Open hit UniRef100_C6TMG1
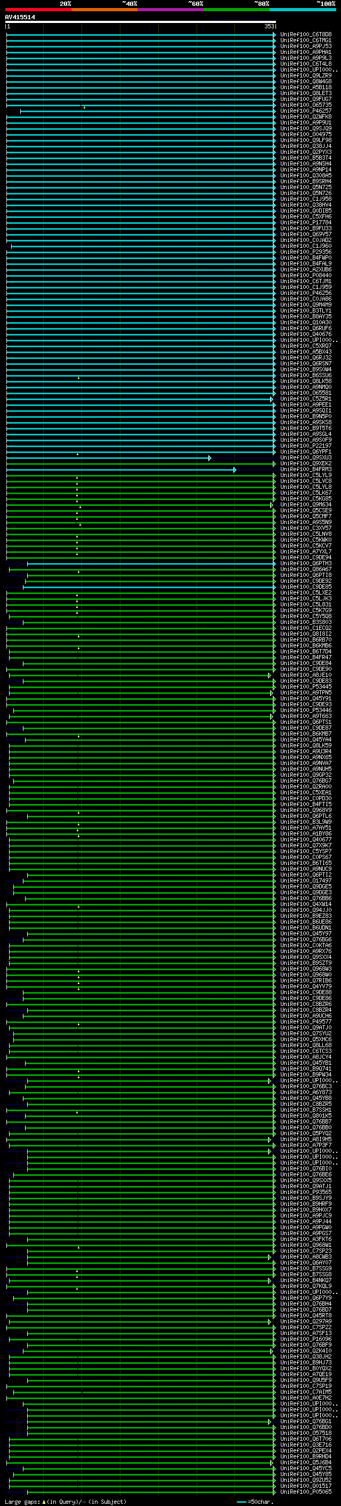This screenshot has height=1506, width=341. [x=306, y=41]
